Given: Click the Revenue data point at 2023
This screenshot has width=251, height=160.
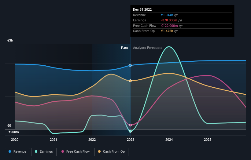Looking at the screenshot, I should tap(131, 65).
